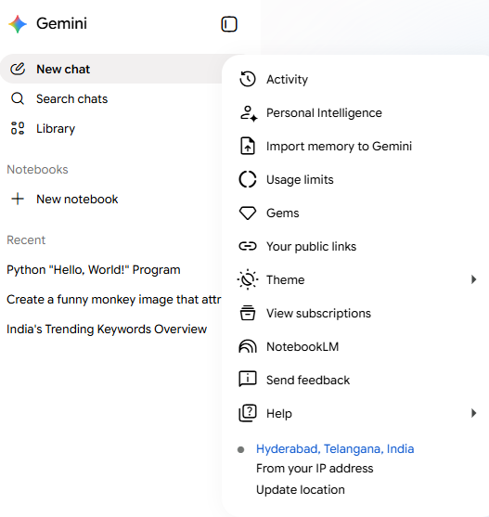489x517 pixels.
Task: Click the NotebookLM arcs icon
Action: (248, 346)
